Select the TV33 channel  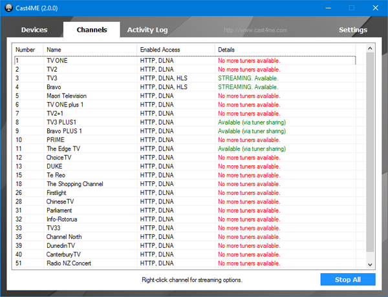pos(185,228)
